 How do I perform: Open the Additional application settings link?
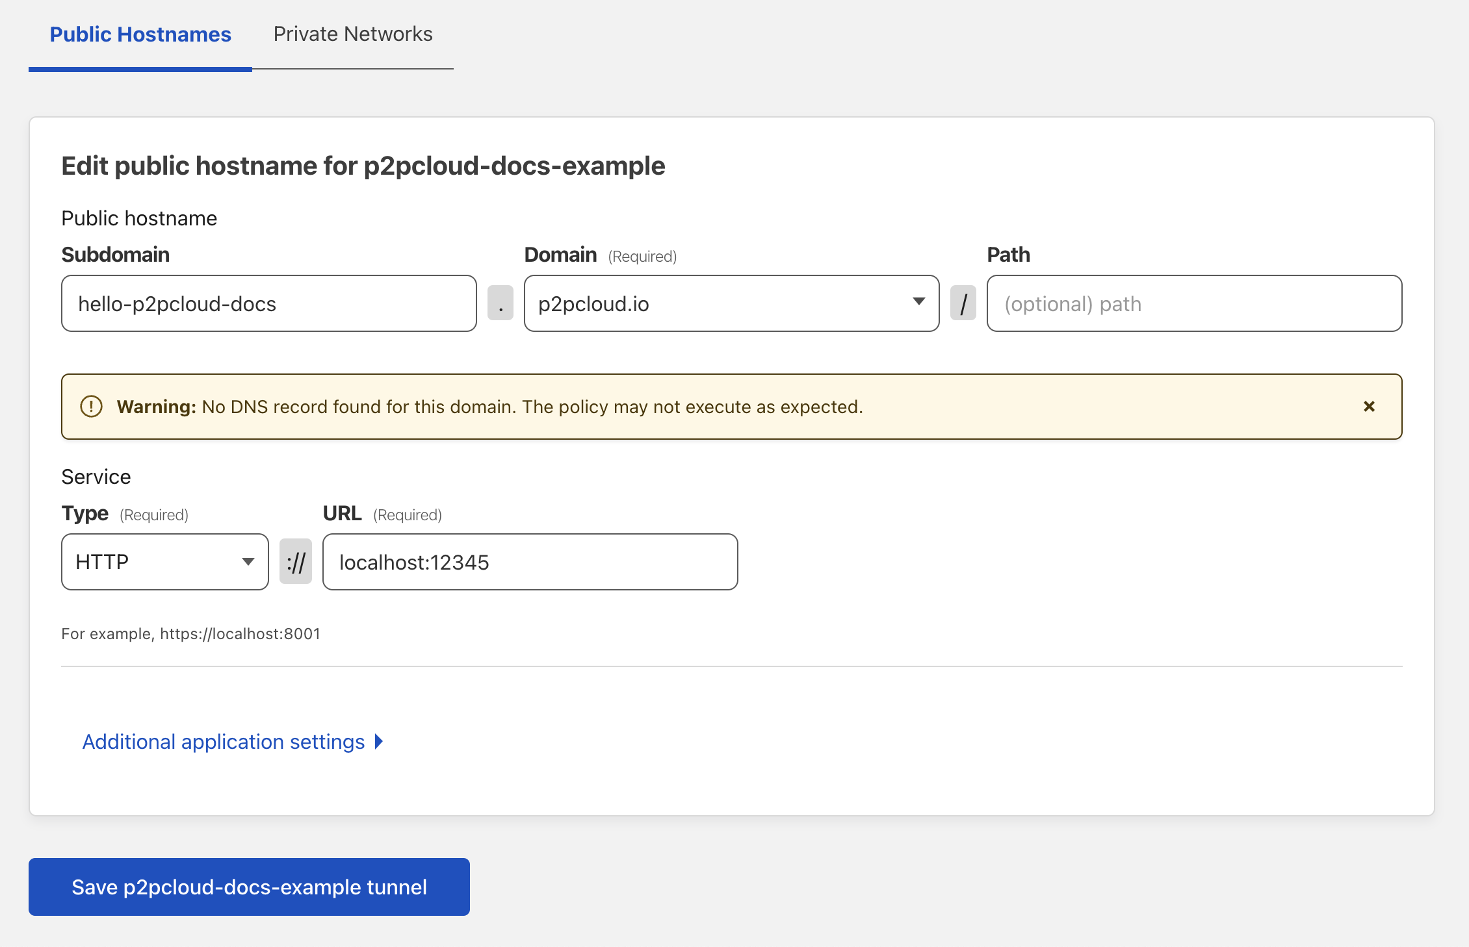[223, 741]
